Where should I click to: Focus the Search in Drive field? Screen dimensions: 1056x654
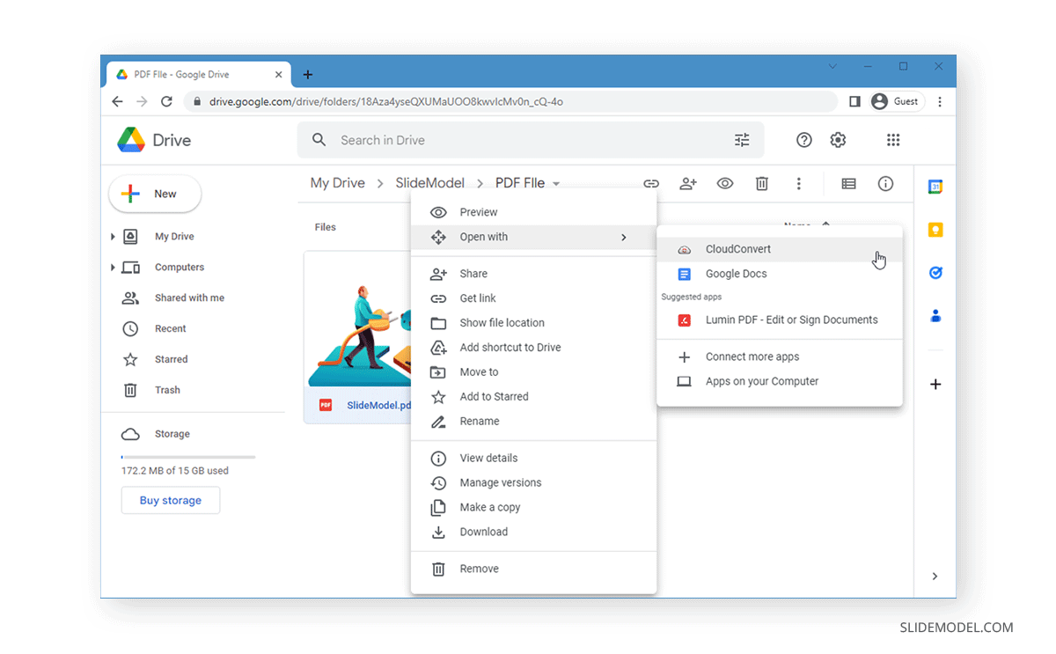(531, 140)
